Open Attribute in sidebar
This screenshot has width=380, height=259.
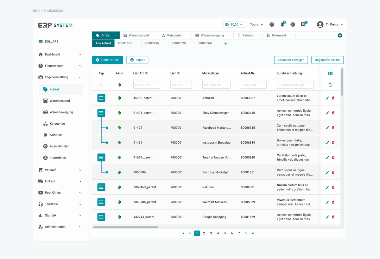[x=56, y=135]
